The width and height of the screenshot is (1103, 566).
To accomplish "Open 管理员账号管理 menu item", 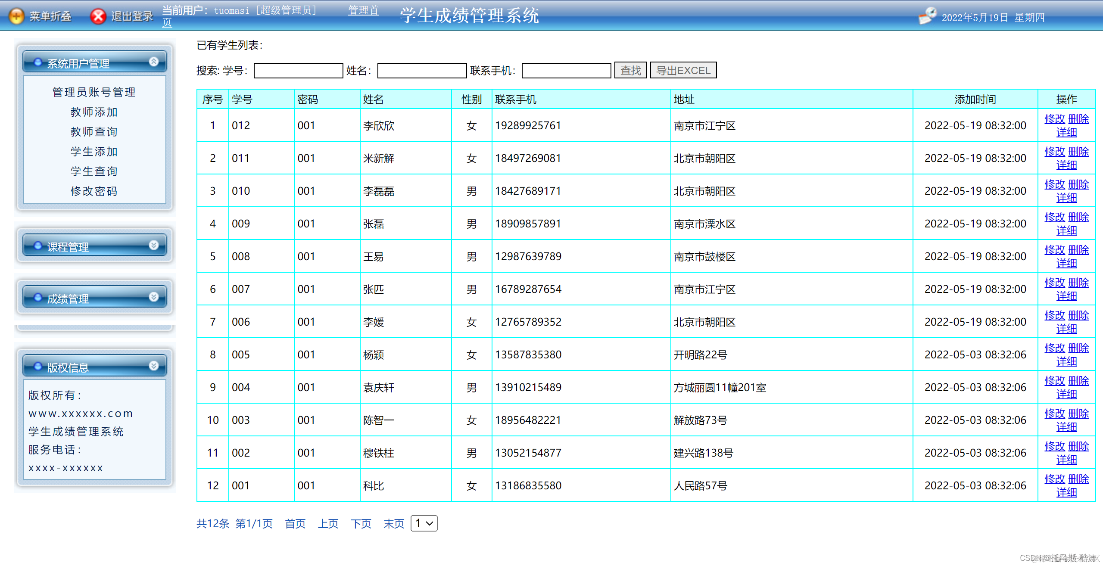I will (x=94, y=92).
